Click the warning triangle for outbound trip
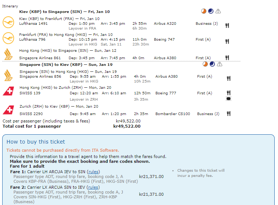The height and width of the screenshot is (205, 278). 218,11
